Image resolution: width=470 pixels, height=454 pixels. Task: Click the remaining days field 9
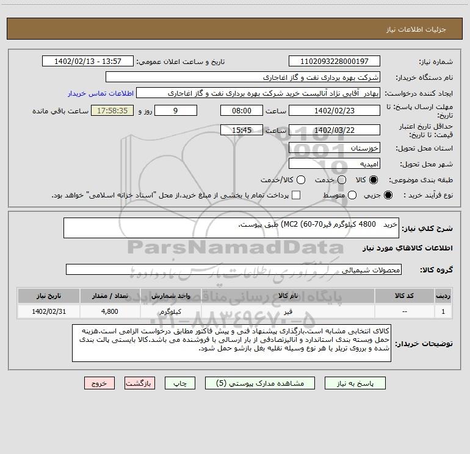pyautogui.click(x=176, y=111)
